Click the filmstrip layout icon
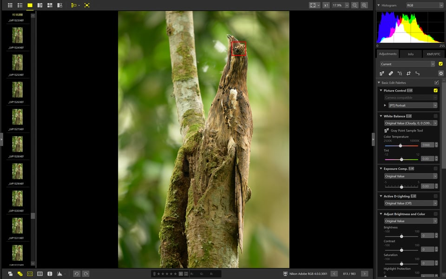This screenshot has width=446, height=279. click(x=74, y=5)
